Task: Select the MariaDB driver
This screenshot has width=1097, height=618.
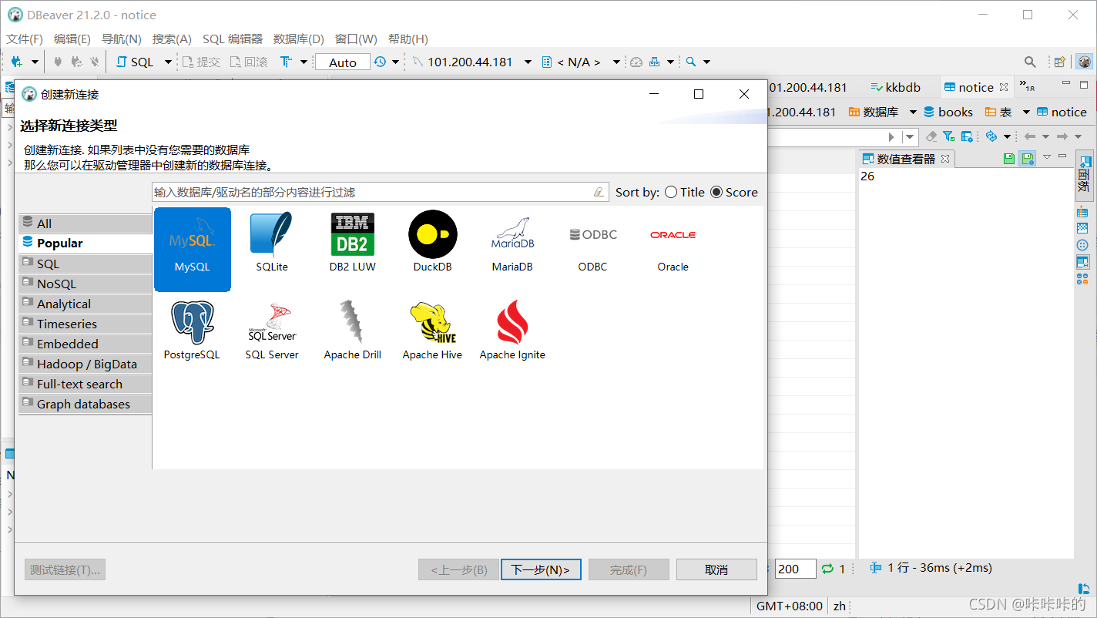Action: [x=512, y=242]
